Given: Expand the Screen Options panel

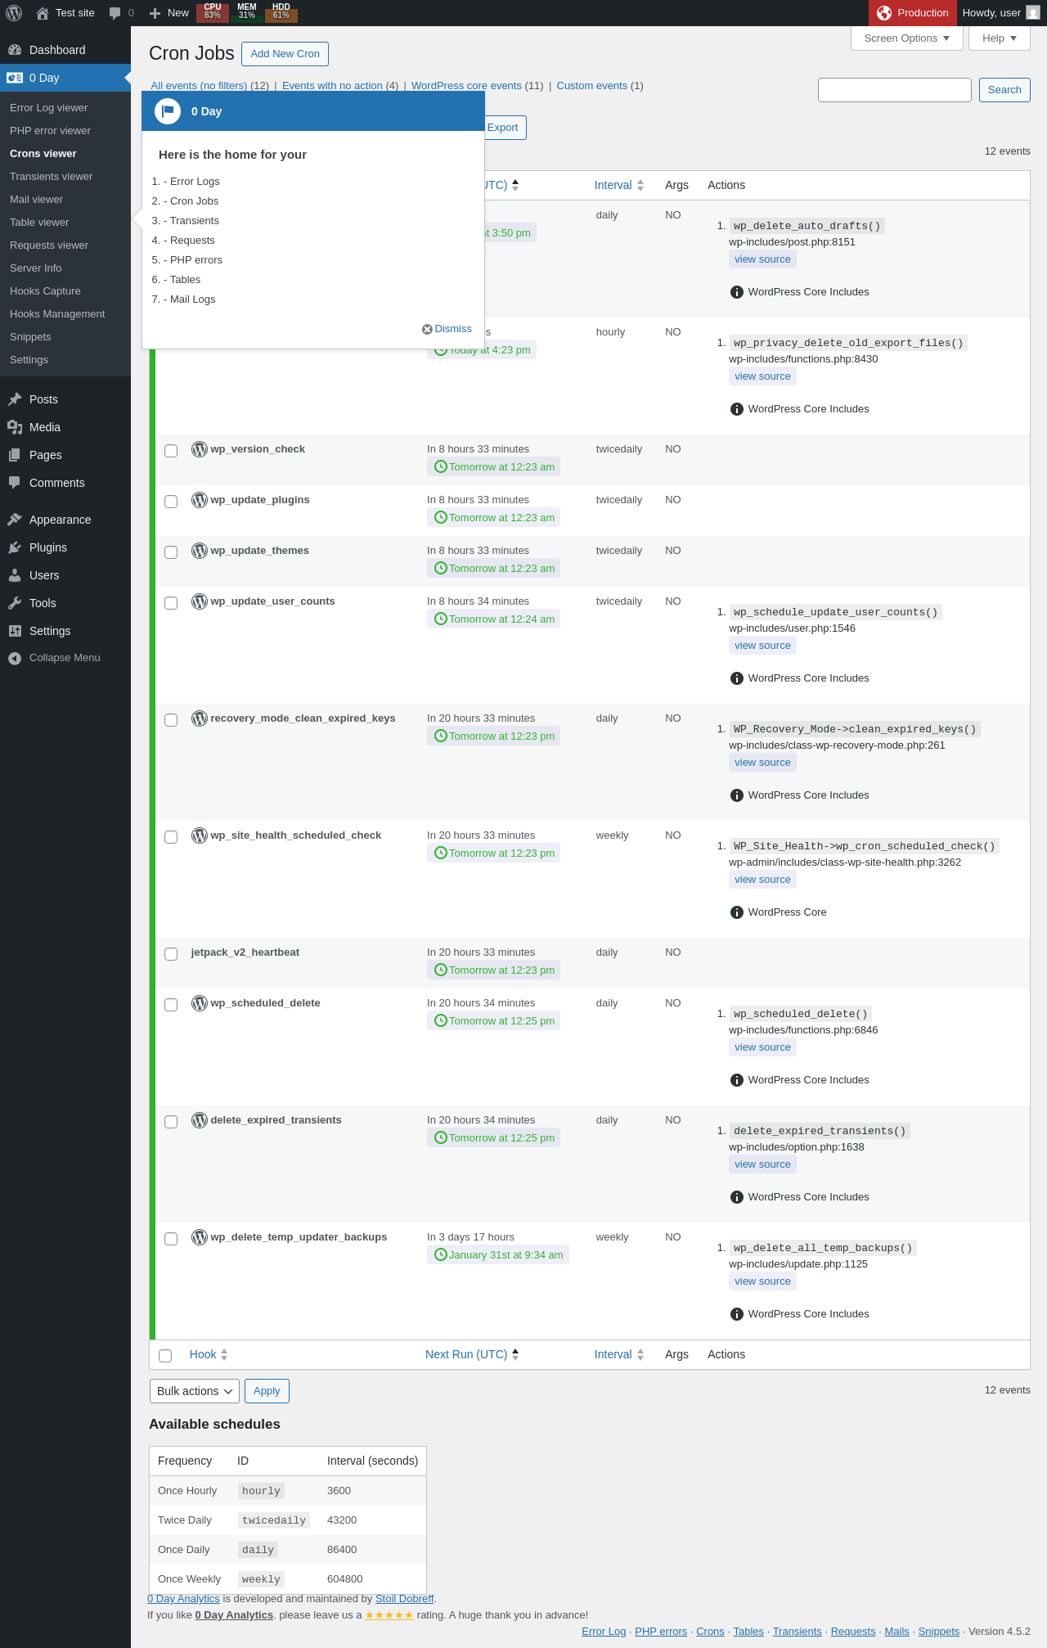Looking at the screenshot, I should point(907,38).
